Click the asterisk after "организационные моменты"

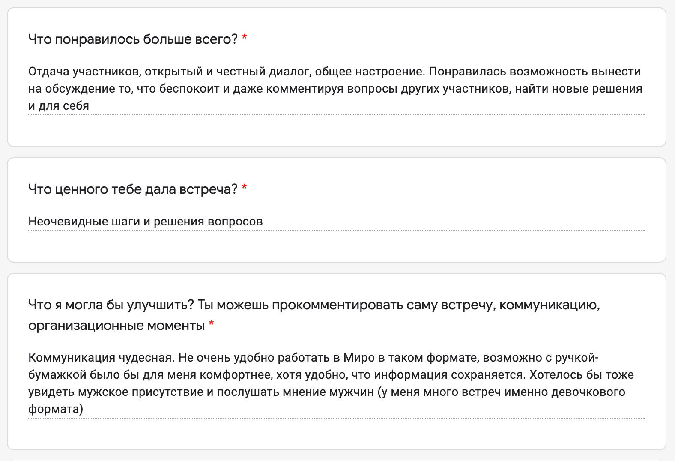point(211,325)
